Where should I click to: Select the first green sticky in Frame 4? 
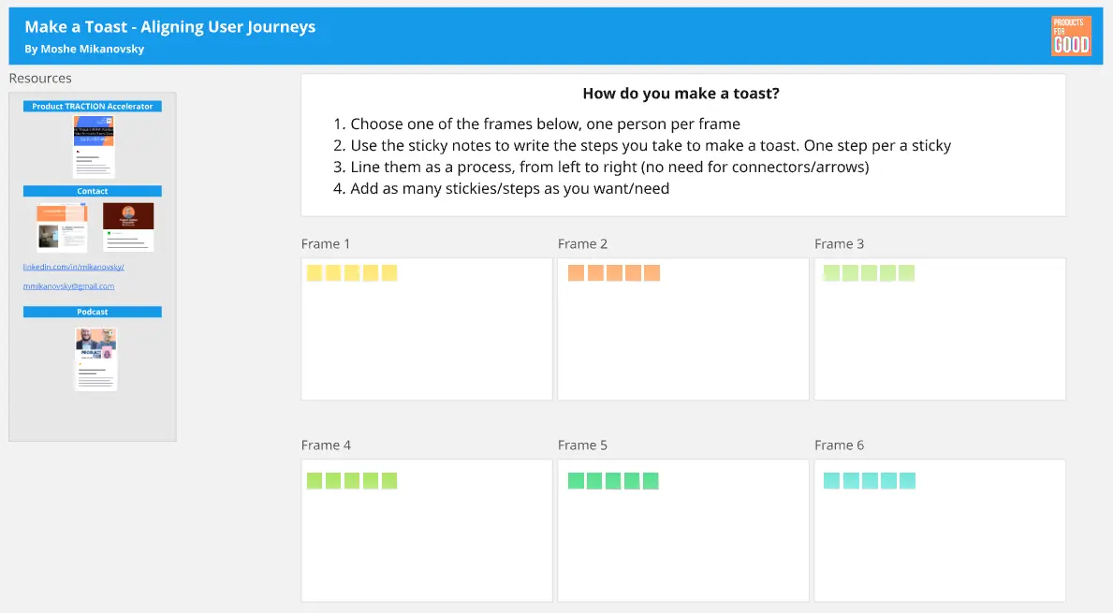tap(315, 481)
